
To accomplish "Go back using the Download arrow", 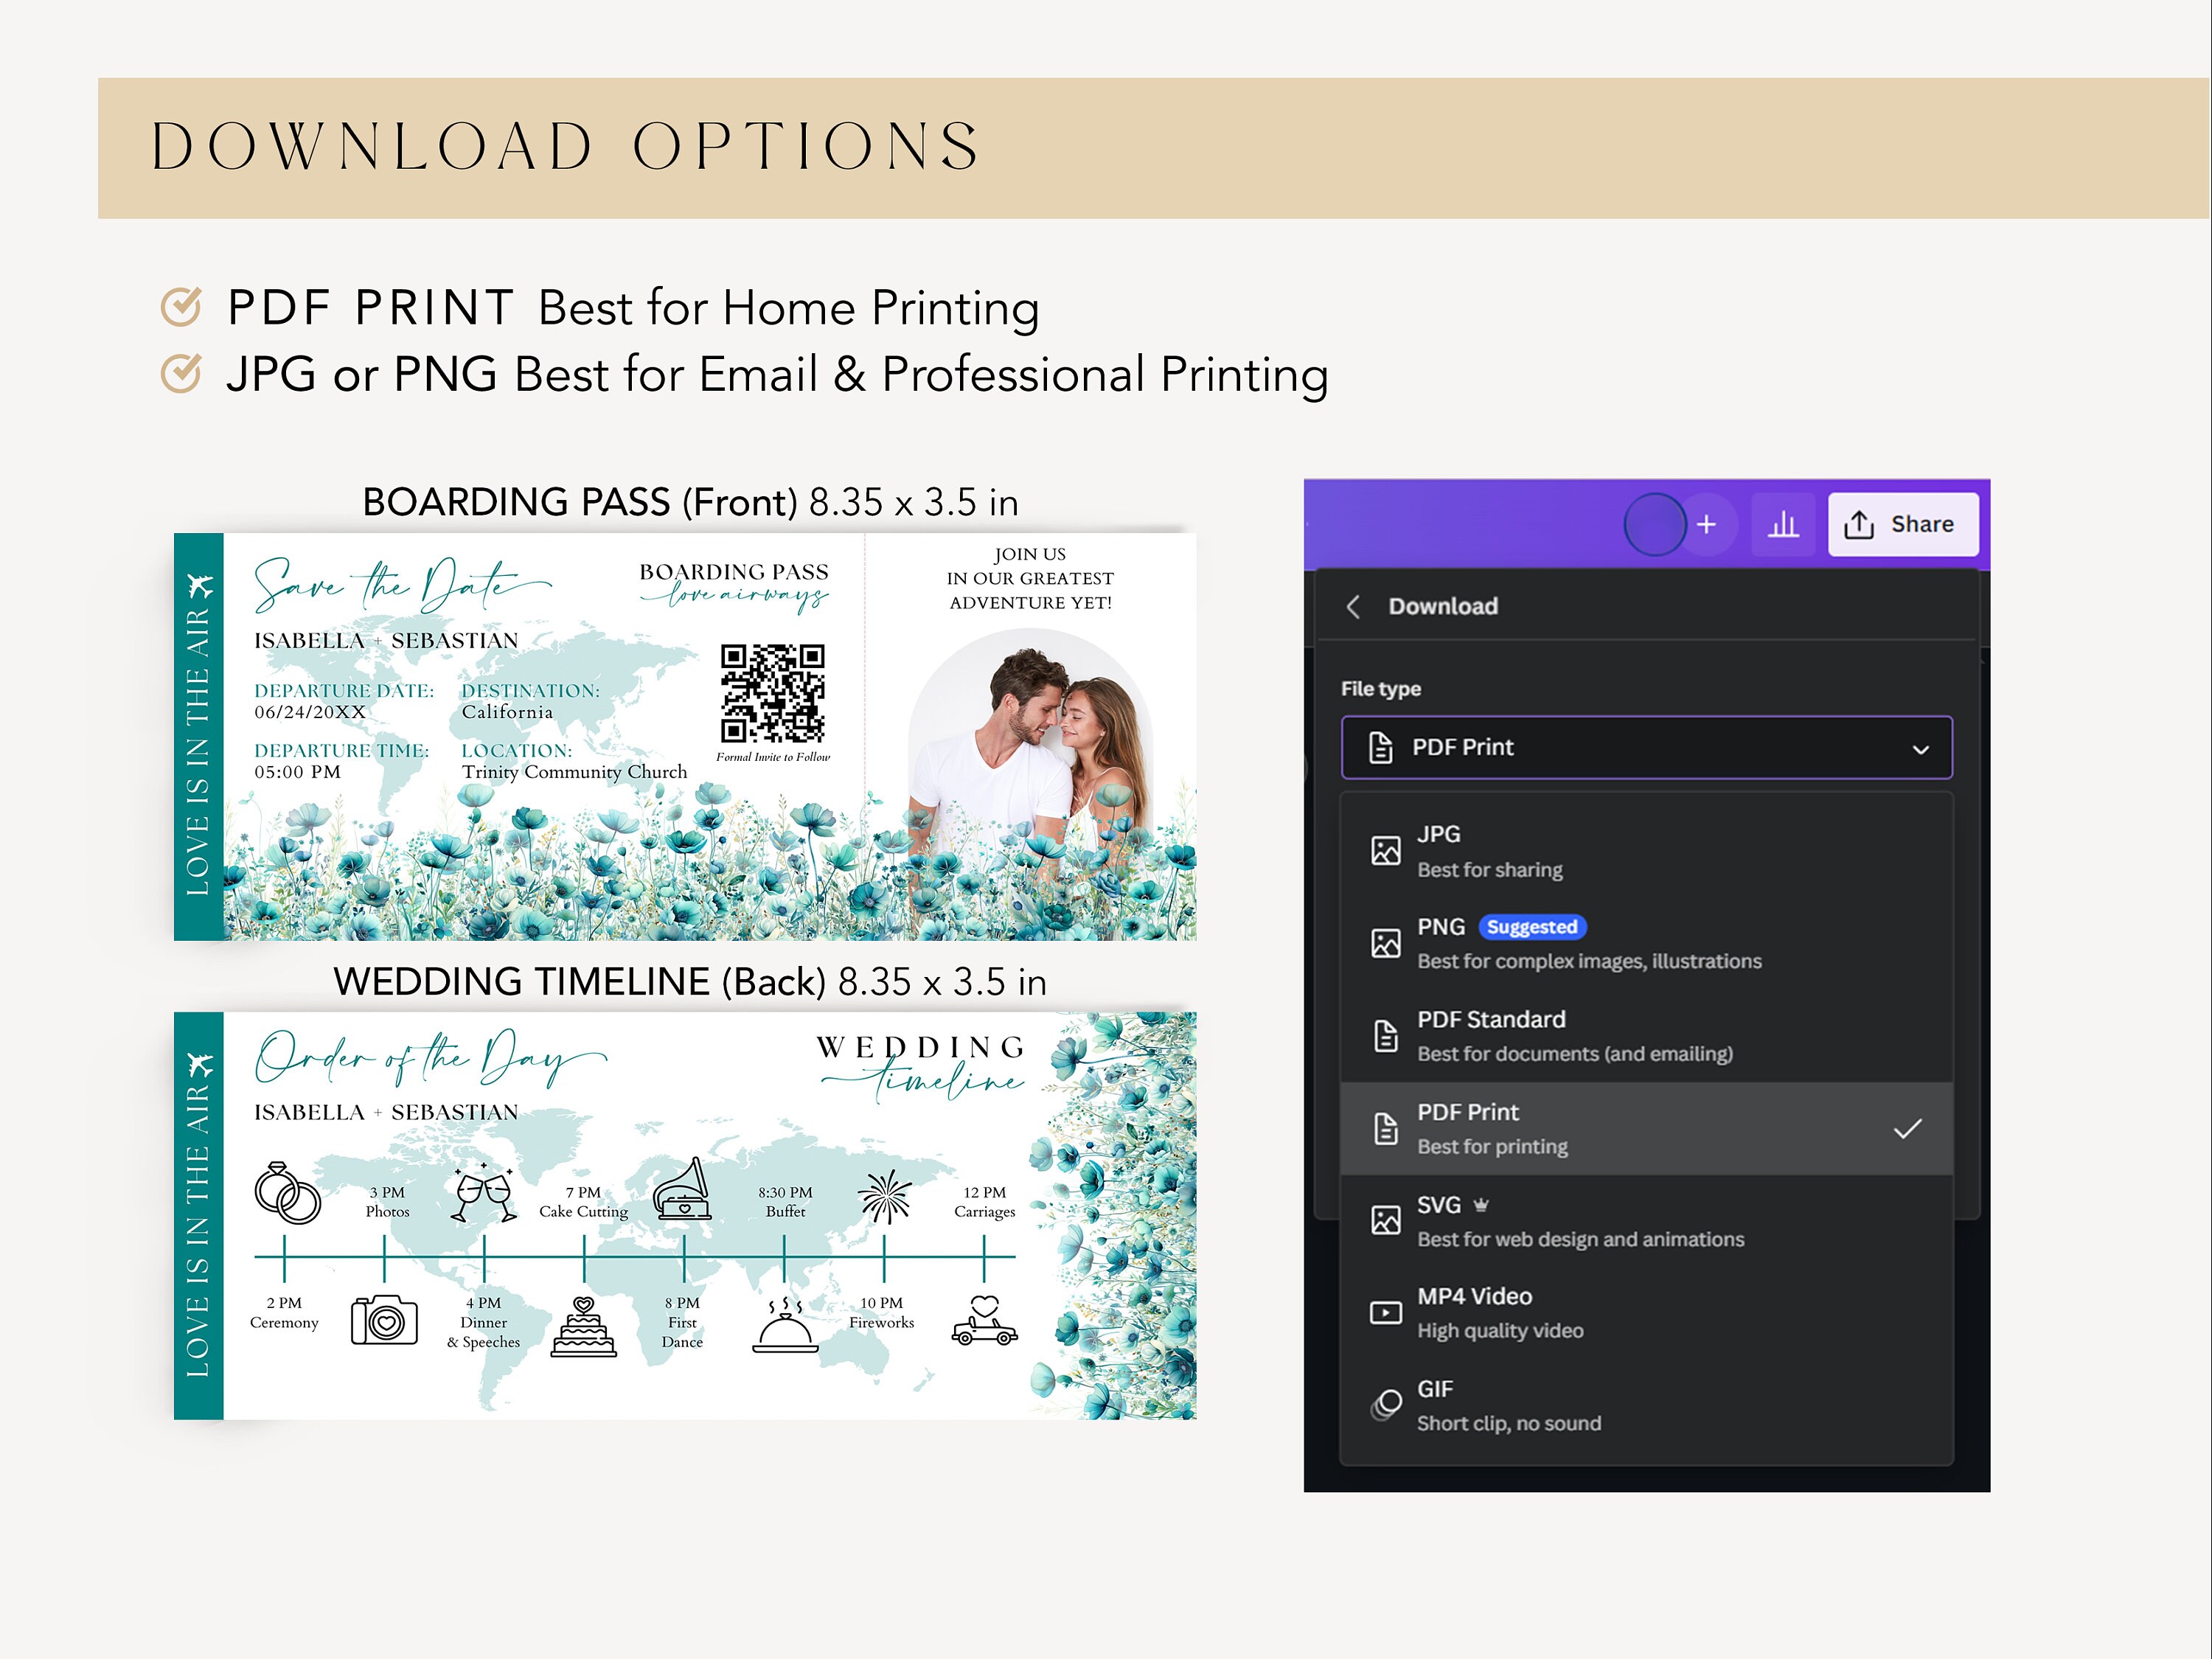I will click(1353, 606).
